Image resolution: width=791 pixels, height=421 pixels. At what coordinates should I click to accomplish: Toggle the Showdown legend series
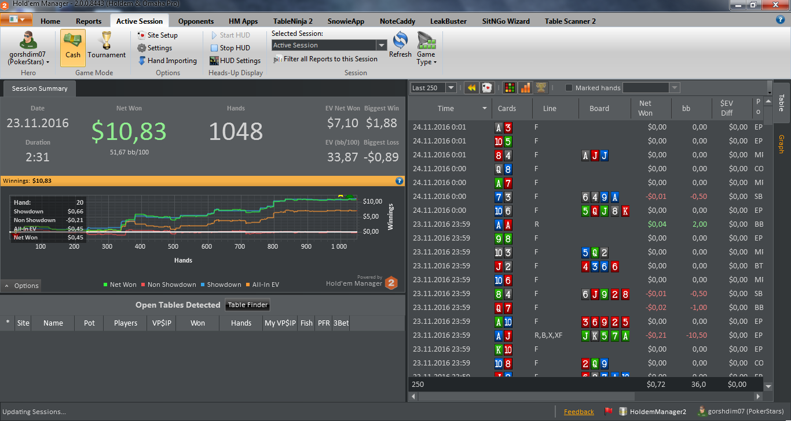[x=221, y=285]
